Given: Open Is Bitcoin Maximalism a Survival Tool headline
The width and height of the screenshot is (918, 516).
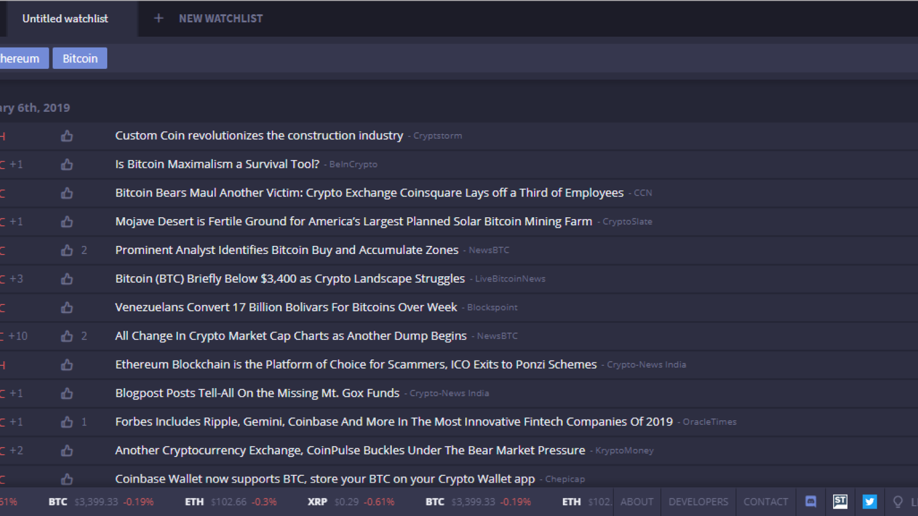Looking at the screenshot, I should tap(217, 165).
